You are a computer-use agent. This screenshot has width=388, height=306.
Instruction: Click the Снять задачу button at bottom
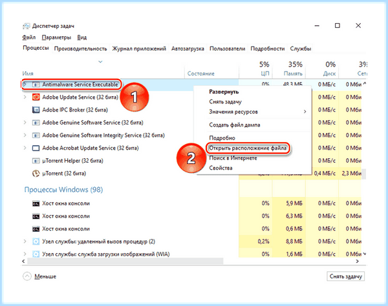[345, 276]
